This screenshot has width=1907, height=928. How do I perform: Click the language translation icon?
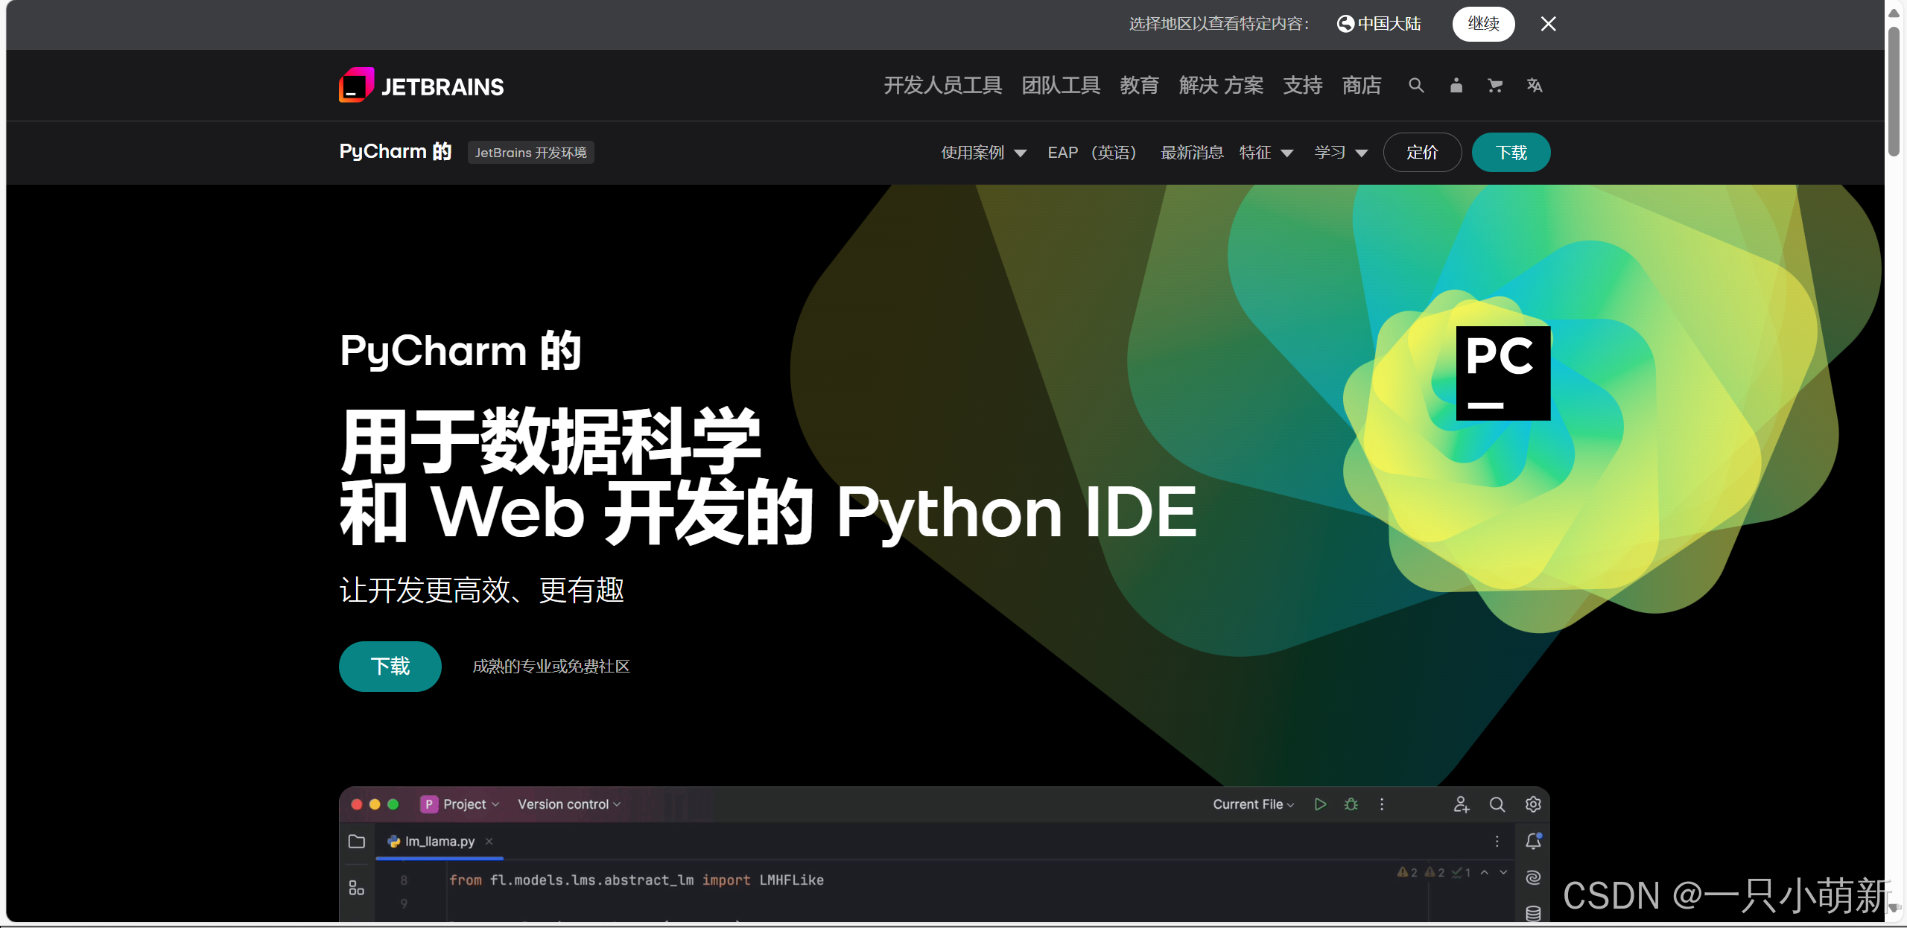1535,86
